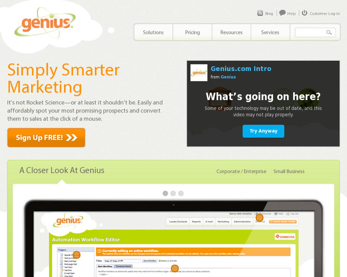Click the power icon beside Customer Log-in

pos(304,13)
